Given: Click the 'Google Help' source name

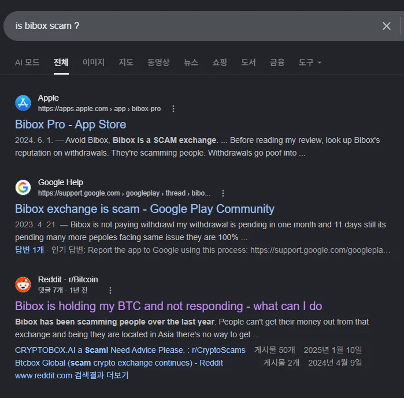Looking at the screenshot, I should (61, 182).
